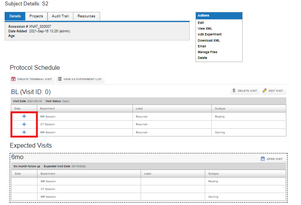The width and height of the screenshot is (301, 205).
Task: Click Download XML action
Action: 209,40
